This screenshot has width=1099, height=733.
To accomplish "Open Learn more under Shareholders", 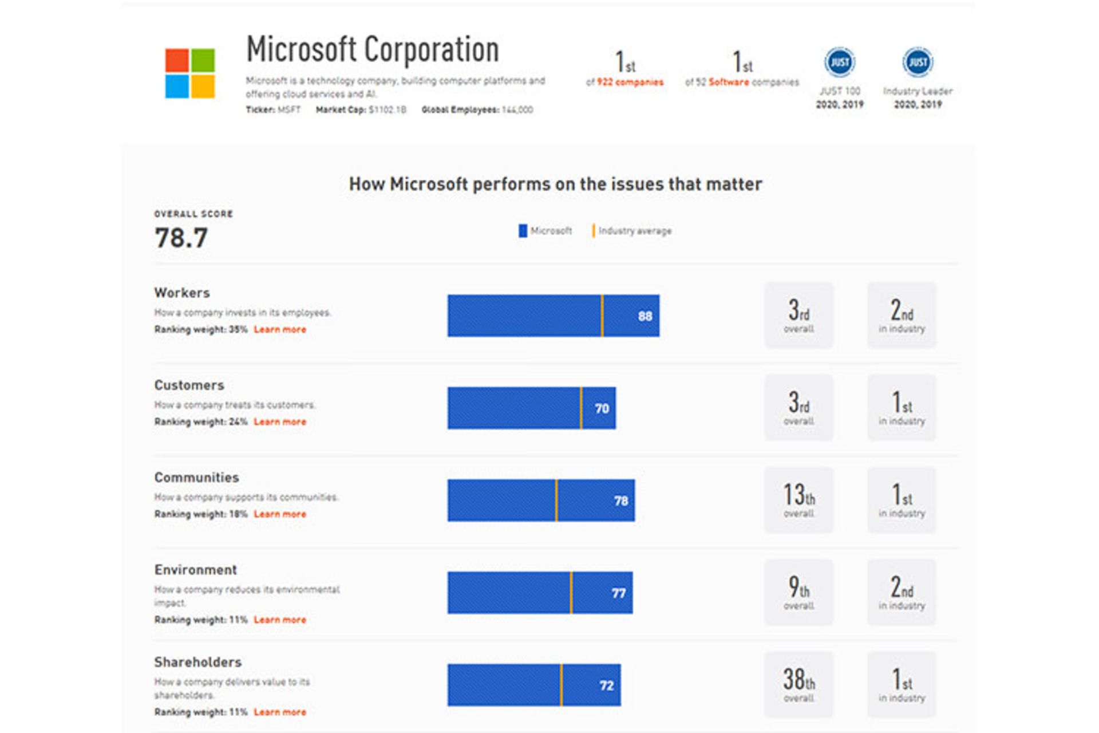I will point(280,712).
